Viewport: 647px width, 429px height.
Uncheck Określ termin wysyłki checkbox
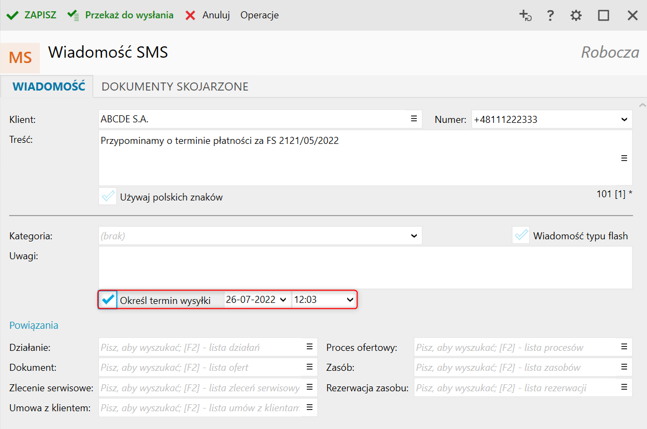[108, 299]
